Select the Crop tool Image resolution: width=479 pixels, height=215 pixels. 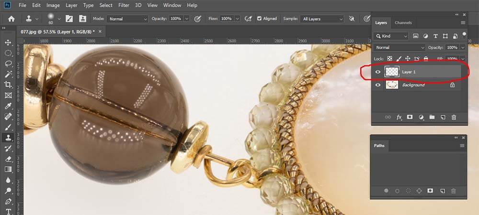[x=8, y=85]
